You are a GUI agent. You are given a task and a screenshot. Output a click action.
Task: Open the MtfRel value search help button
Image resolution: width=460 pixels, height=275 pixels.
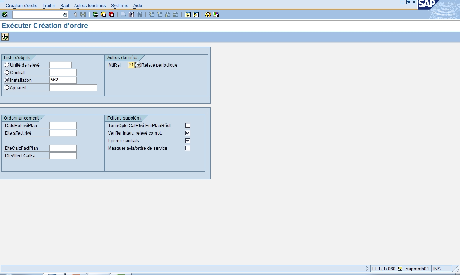(138, 65)
